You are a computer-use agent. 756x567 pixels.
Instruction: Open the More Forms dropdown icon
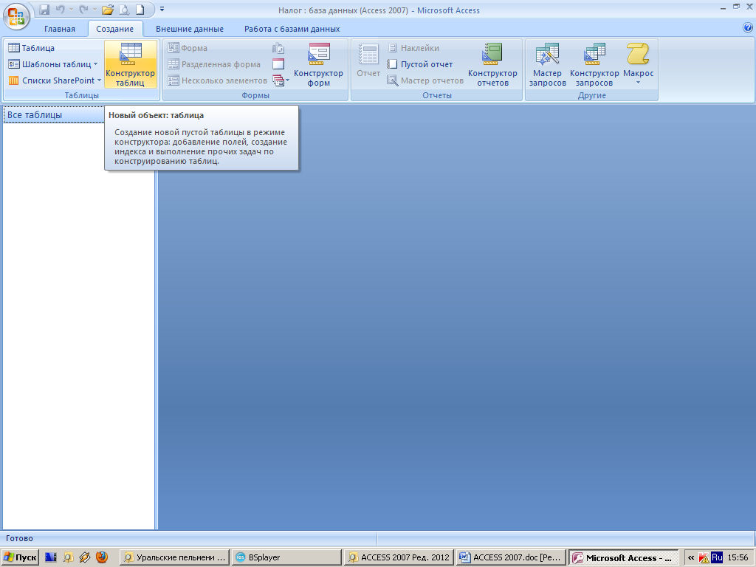click(281, 80)
